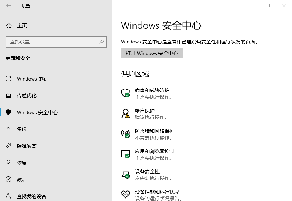Click the 疑难解答 wrench icon

click(x=8, y=146)
